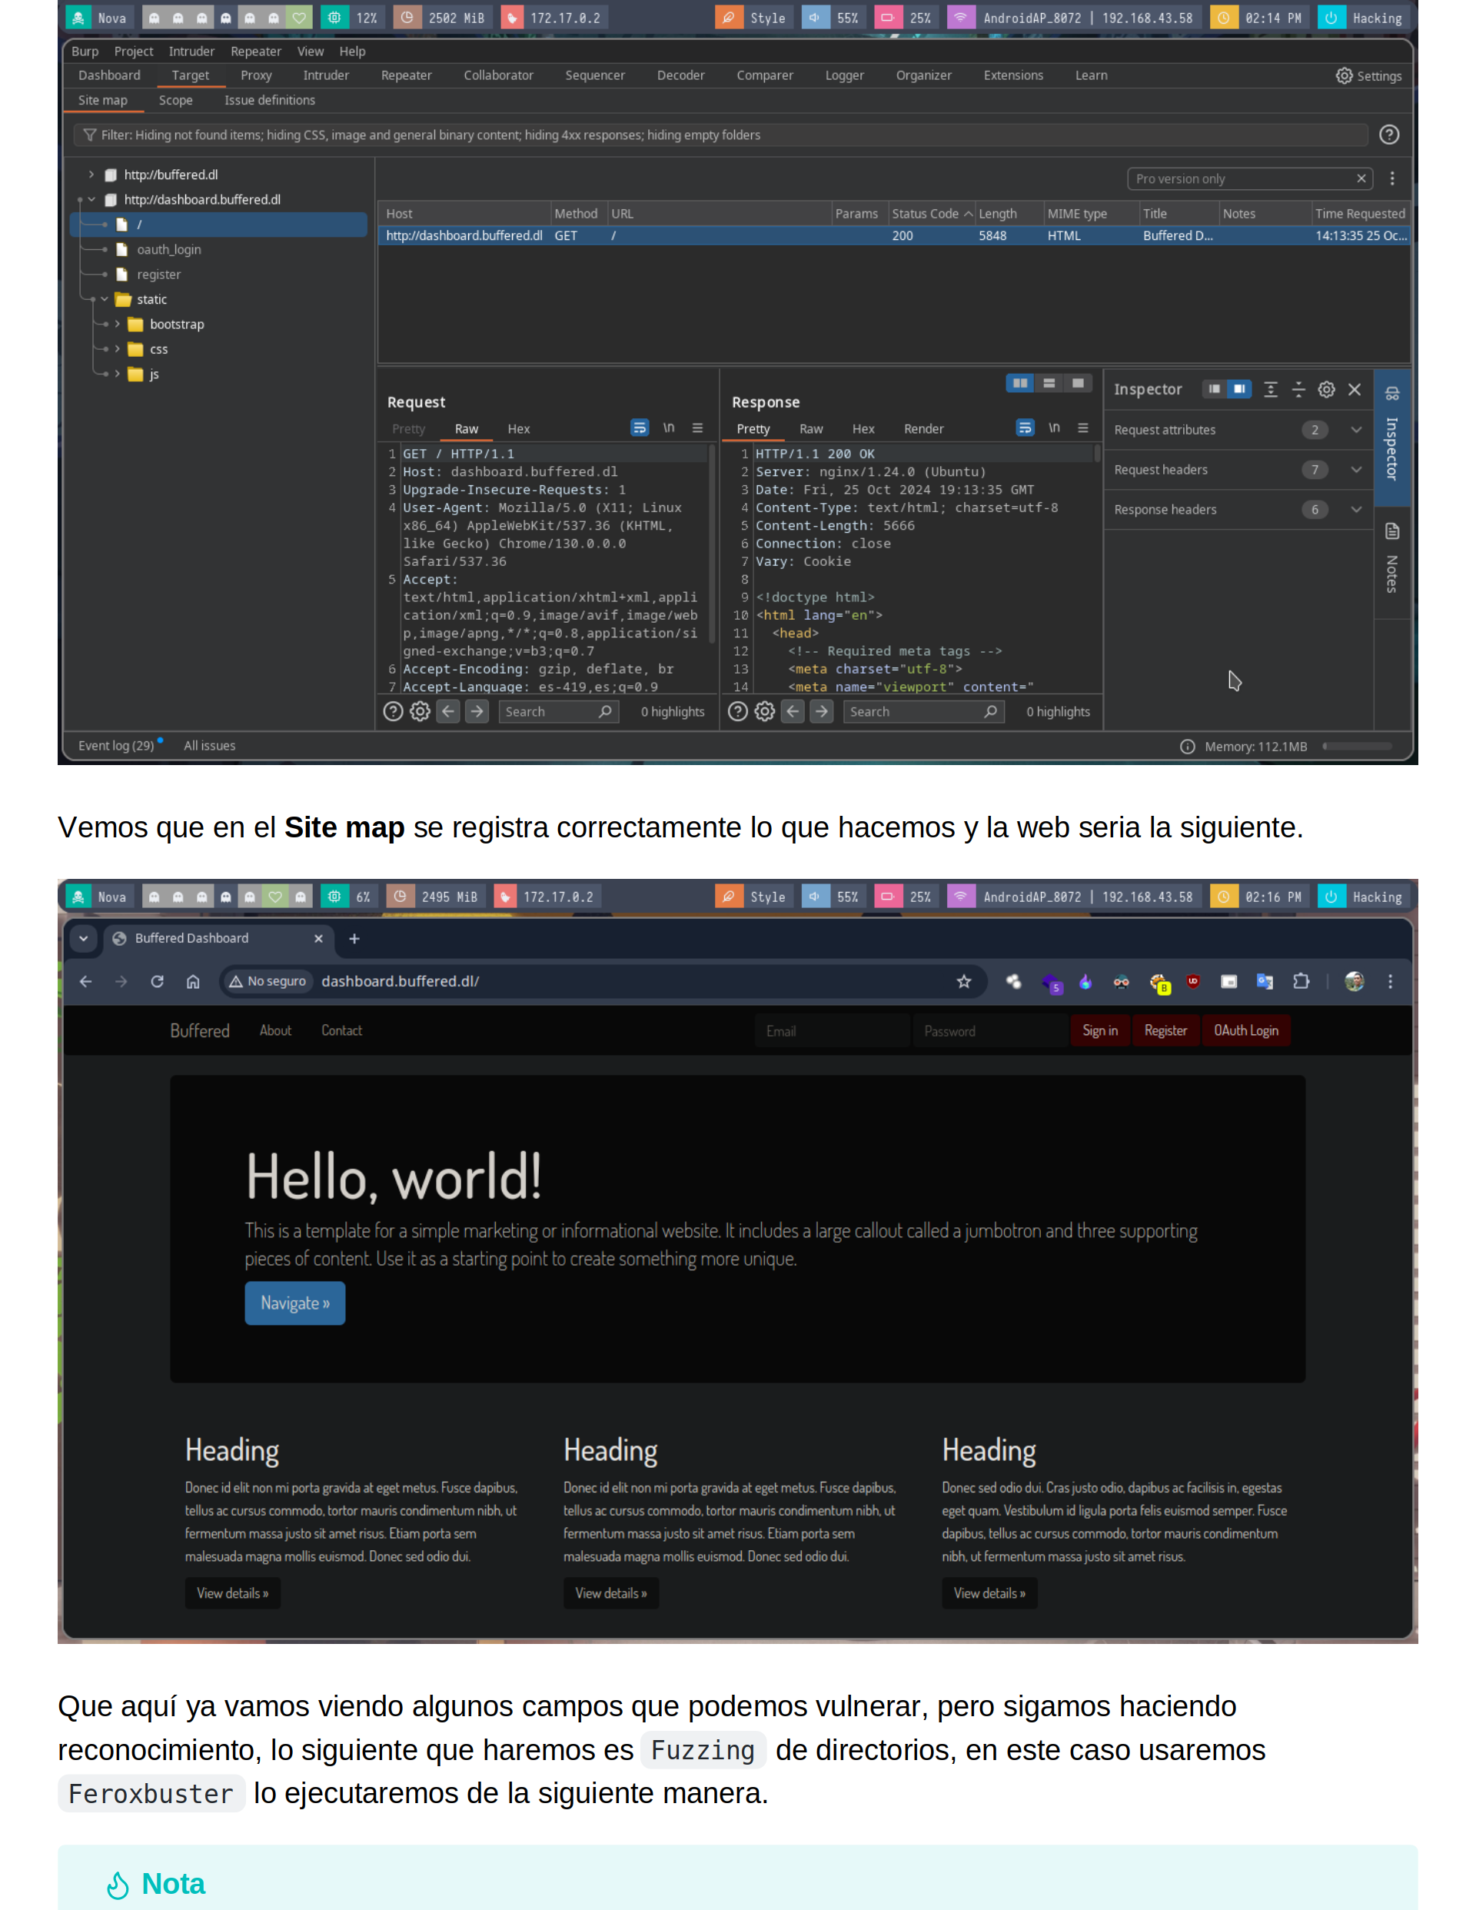The image size is (1476, 1910).
Task: Click the site map filter funnel icon
Action: (89, 135)
